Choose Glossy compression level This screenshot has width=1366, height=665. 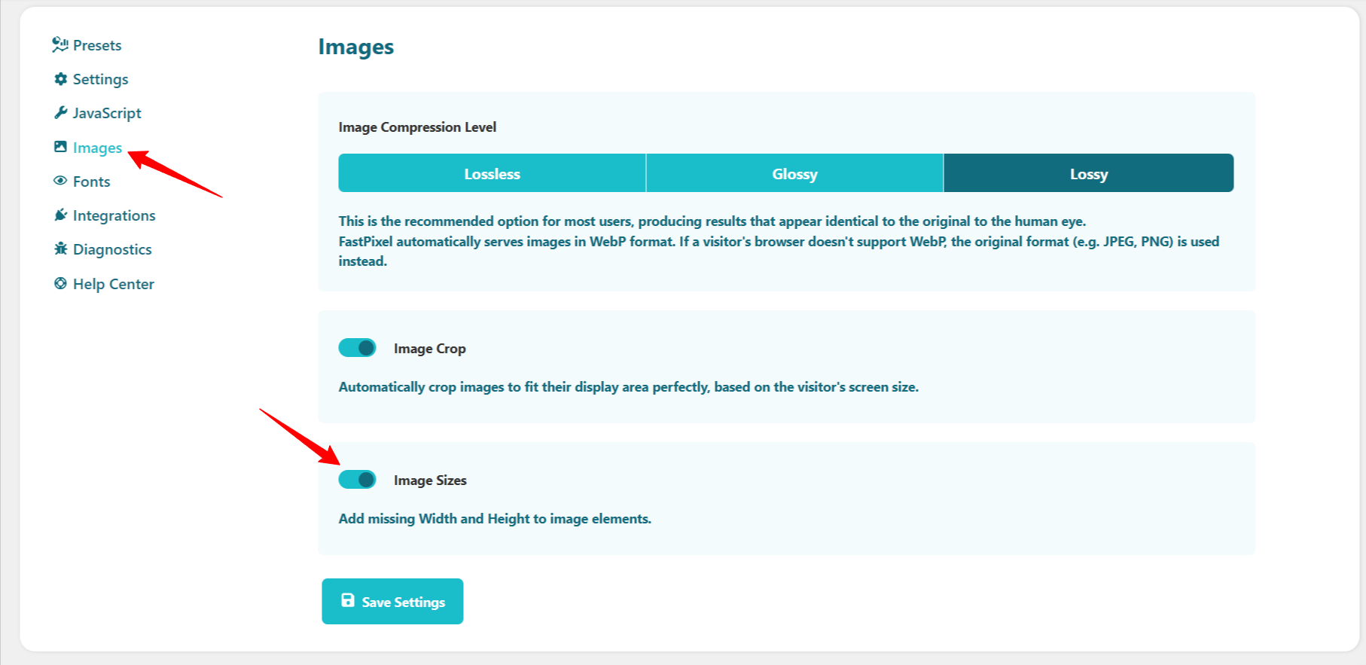(x=794, y=174)
